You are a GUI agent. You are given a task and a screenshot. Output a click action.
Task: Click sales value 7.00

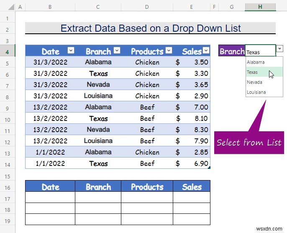pyautogui.click(x=201, y=107)
